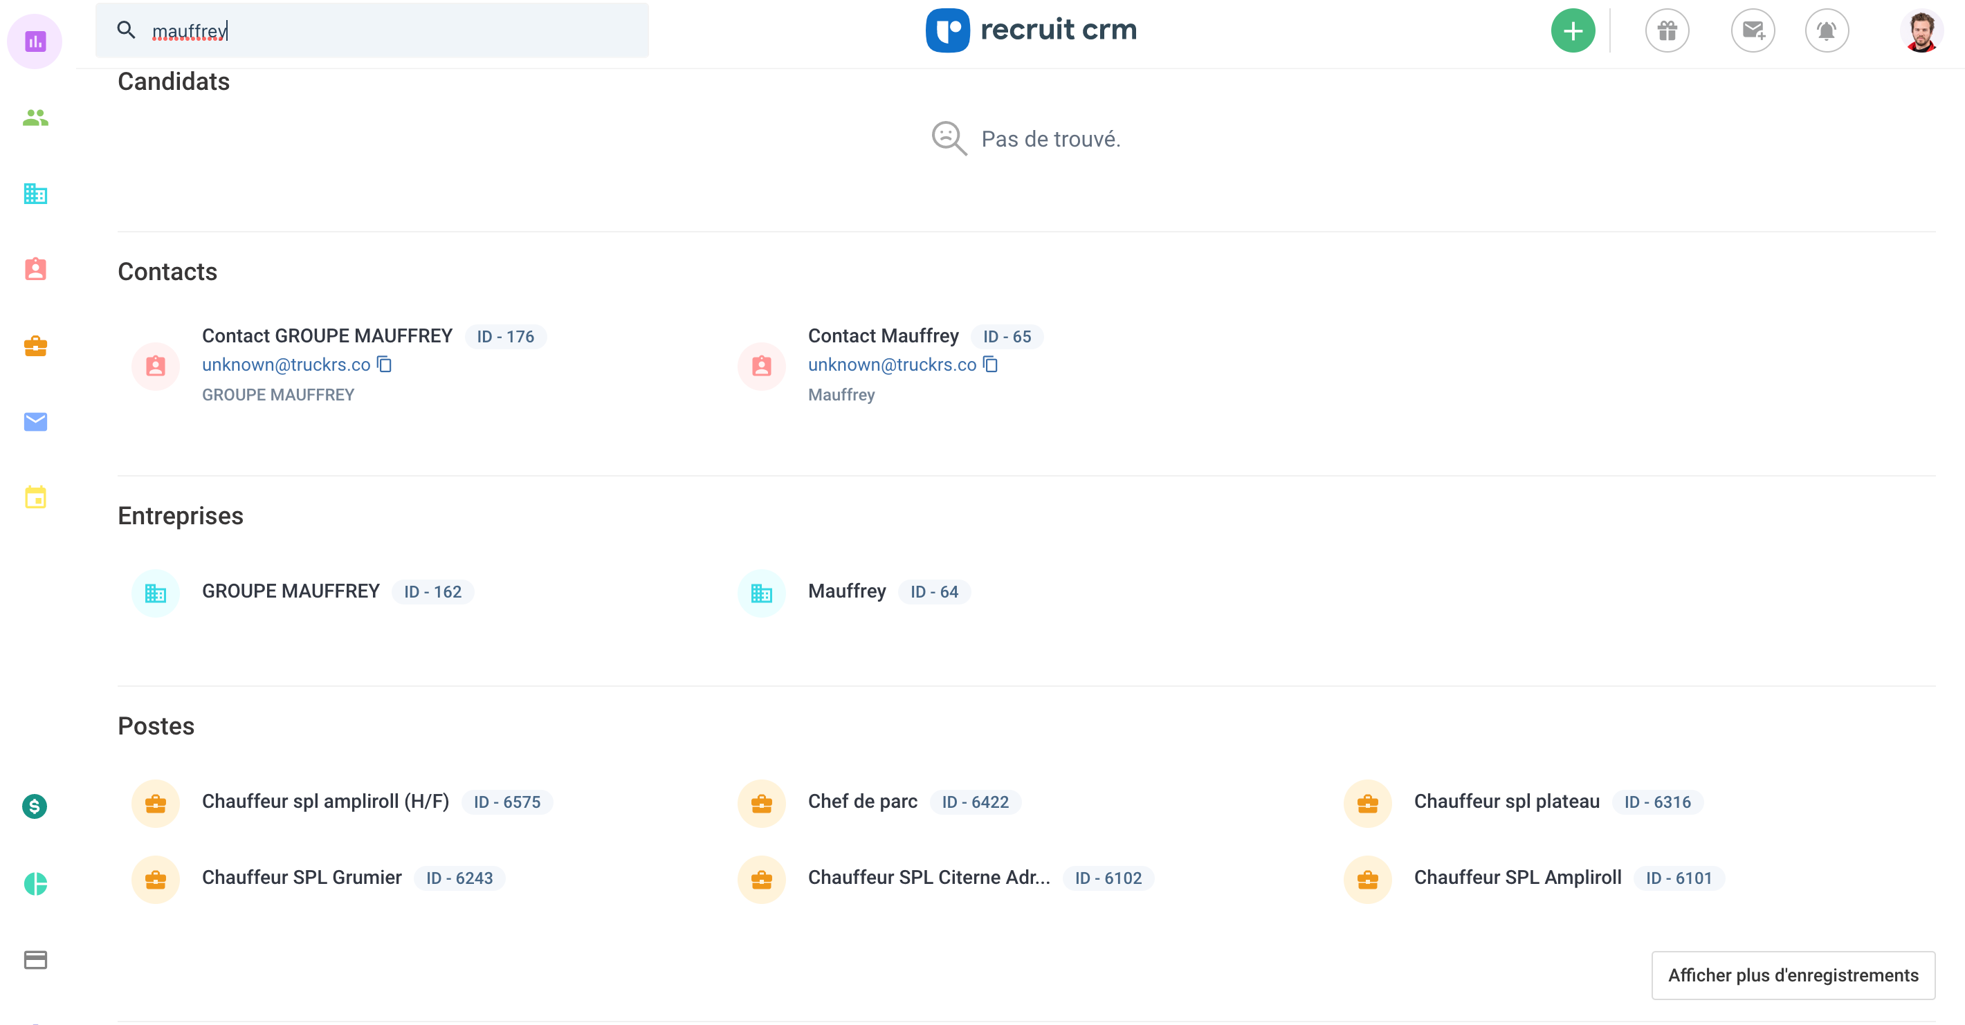Open Contacts via sidebar badge icon

(35, 269)
